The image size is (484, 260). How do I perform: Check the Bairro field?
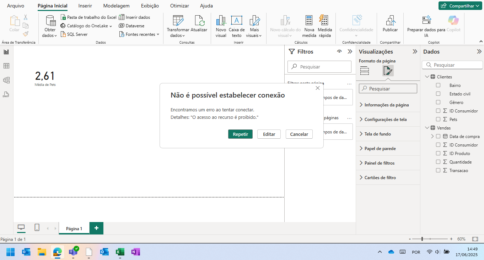[438, 85]
